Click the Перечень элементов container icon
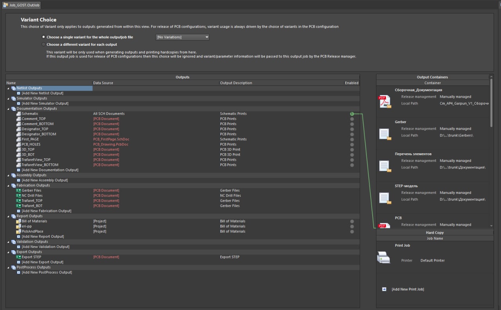 [386, 166]
